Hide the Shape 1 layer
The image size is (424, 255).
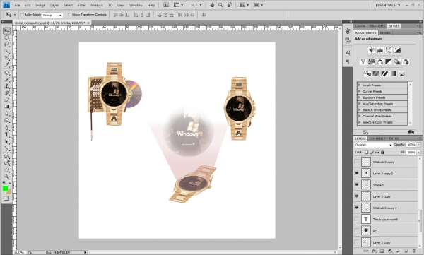(x=357, y=184)
